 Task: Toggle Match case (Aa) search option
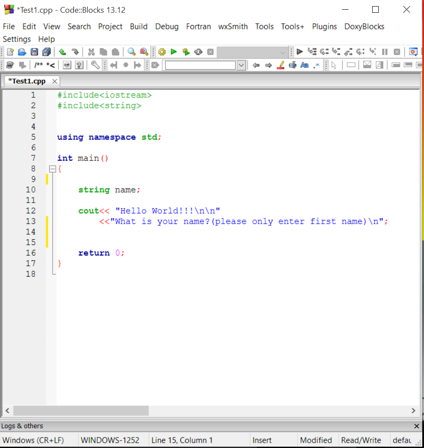click(305, 65)
